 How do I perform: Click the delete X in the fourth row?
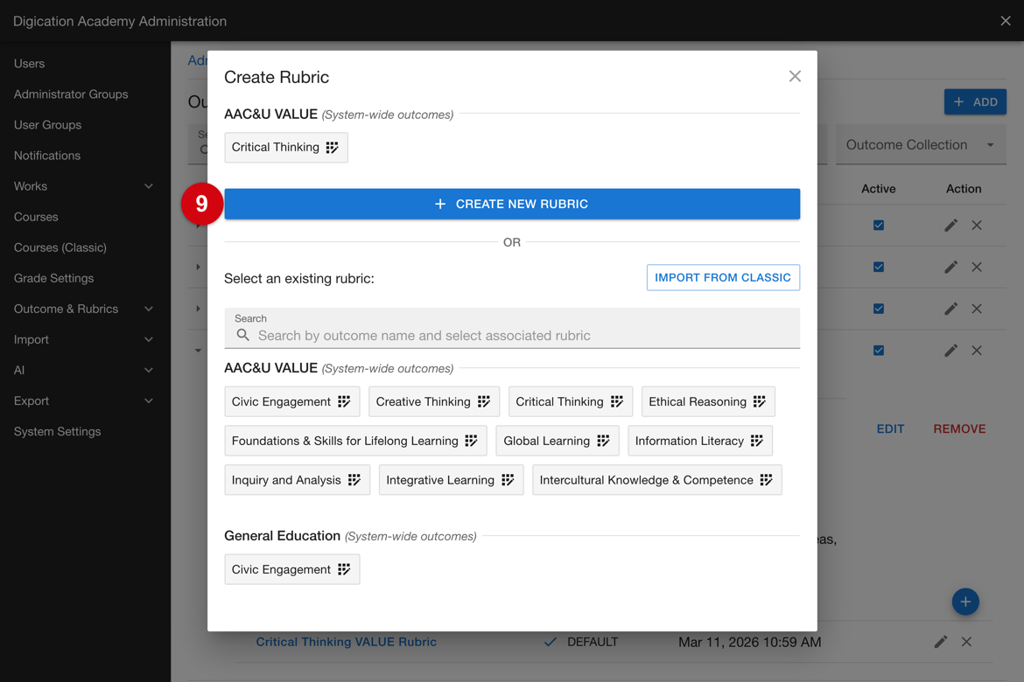tap(977, 351)
